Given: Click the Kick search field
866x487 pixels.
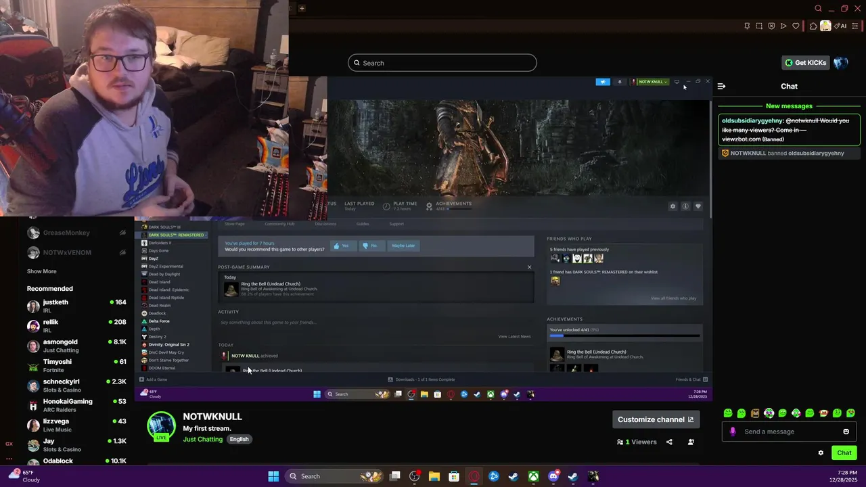Looking at the screenshot, I should (442, 63).
